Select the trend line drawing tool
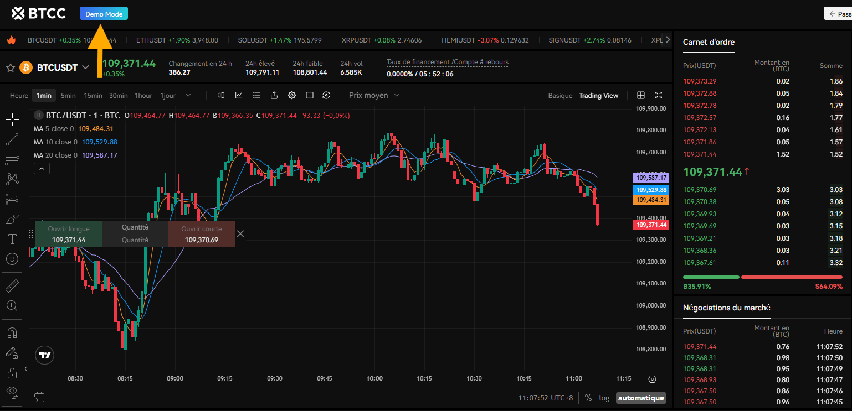 [12, 139]
